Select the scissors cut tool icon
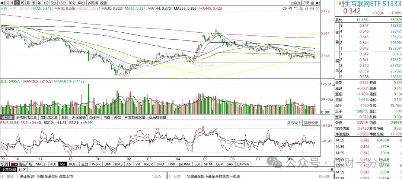The width and height of the screenshot is (402, 179). coord(301,9)
